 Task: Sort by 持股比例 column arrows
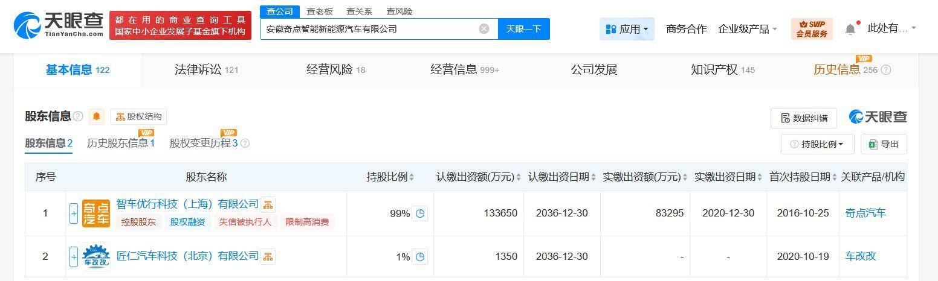point(412,177)
